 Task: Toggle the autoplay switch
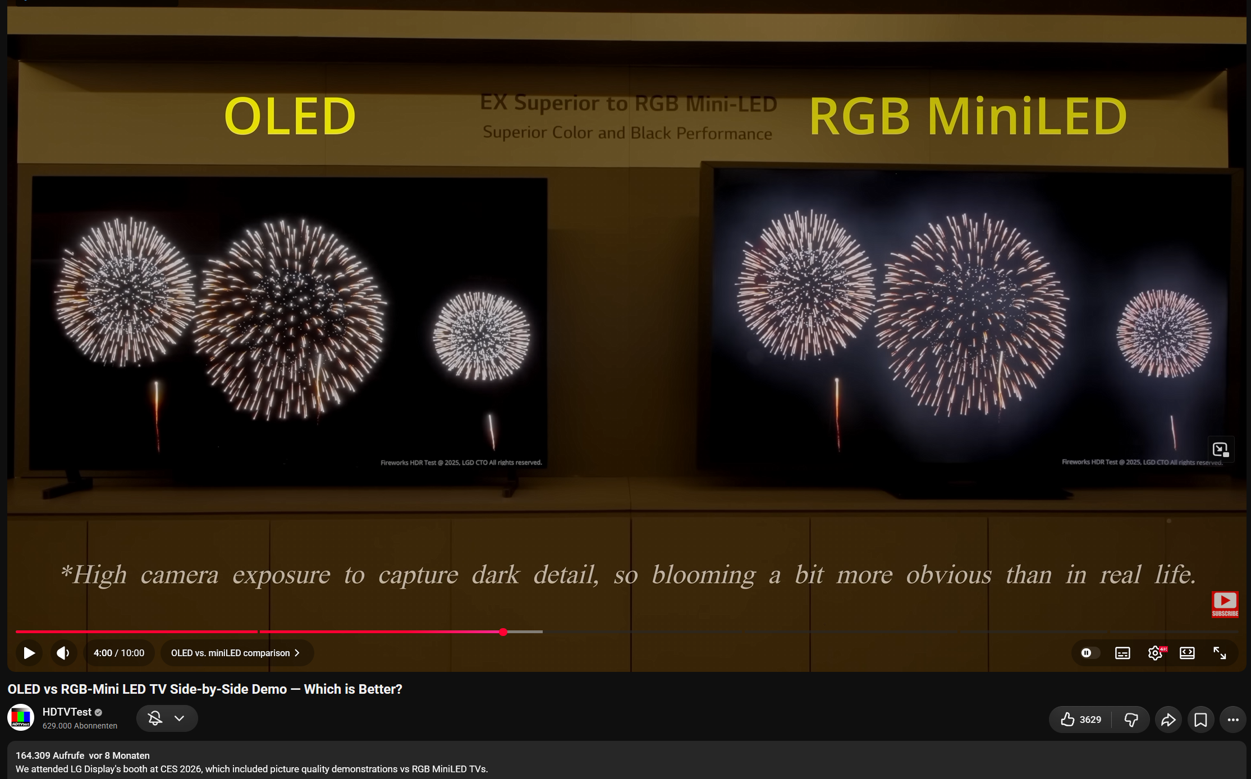point(1089,653)
